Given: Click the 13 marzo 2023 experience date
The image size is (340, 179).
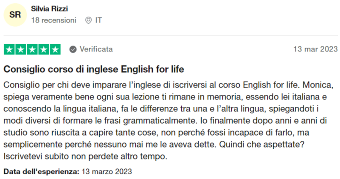Looking at the screenshot, I should pos(107,172).
